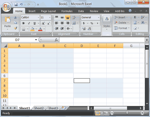
Task: Toggle Italic formatting
Action: click(29, 23)
